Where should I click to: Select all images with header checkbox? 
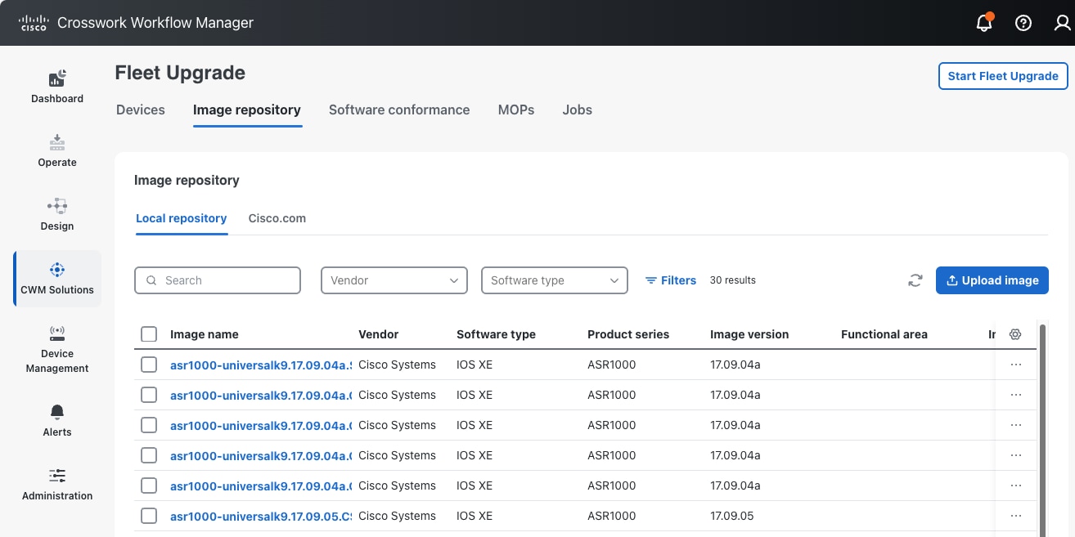pyautogui.click(x=149, y=334)
